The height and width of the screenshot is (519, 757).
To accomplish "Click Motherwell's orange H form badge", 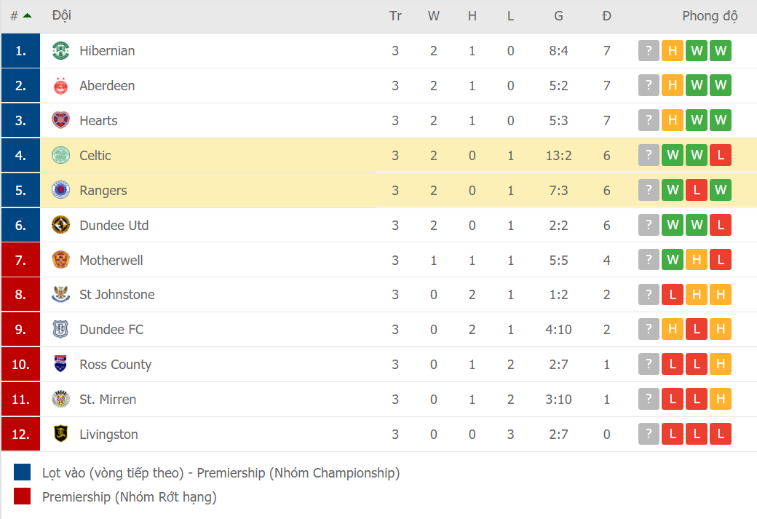I will (x=697, y=260).
